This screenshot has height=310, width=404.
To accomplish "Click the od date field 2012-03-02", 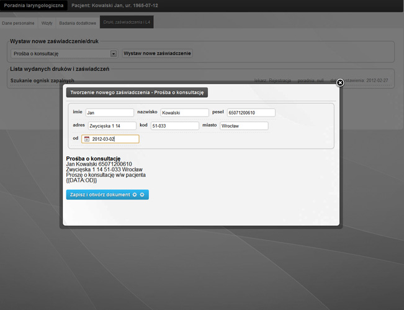I will 110,139.
